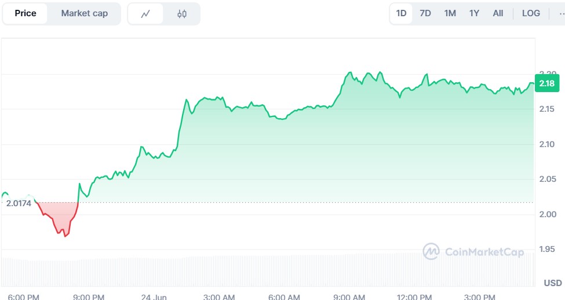
Task: Click the USD currency label
Action: 552,283
